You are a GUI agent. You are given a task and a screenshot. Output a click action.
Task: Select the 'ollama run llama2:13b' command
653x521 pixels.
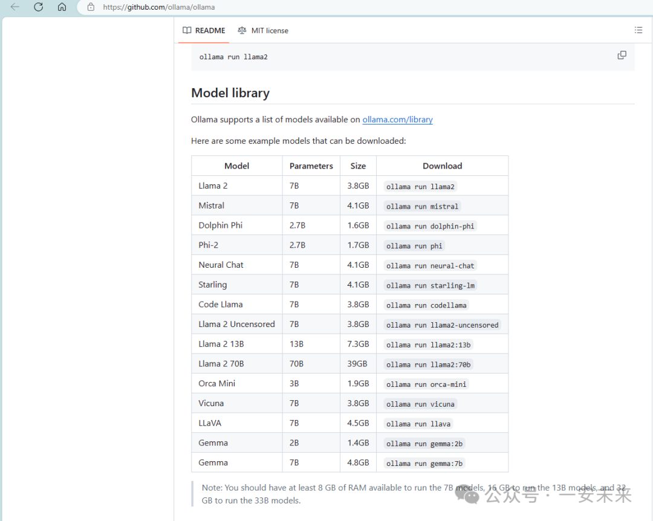click(428, 345)
